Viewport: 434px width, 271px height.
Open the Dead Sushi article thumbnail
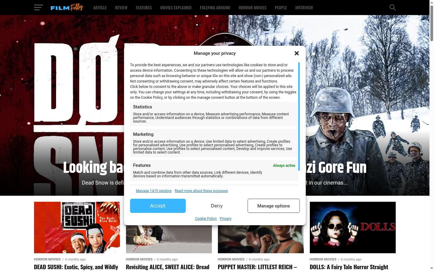click(77, 227)
